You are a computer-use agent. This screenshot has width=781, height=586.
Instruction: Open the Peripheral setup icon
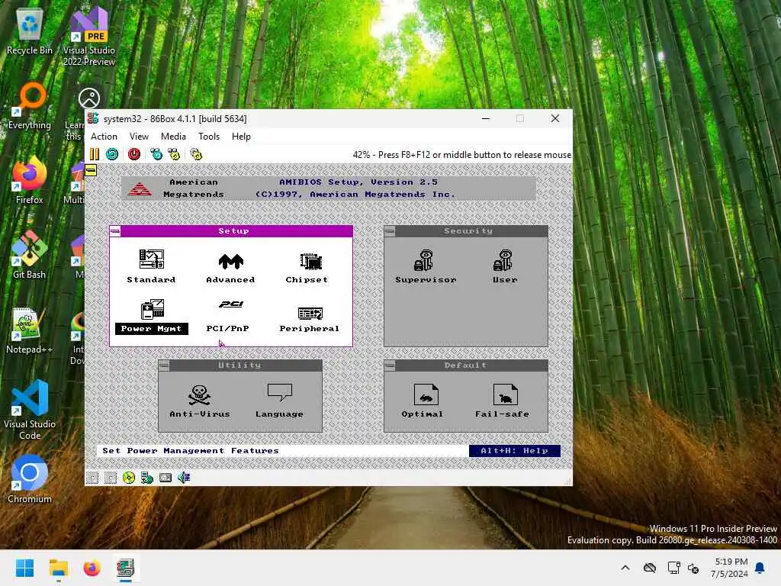[310, 320]
